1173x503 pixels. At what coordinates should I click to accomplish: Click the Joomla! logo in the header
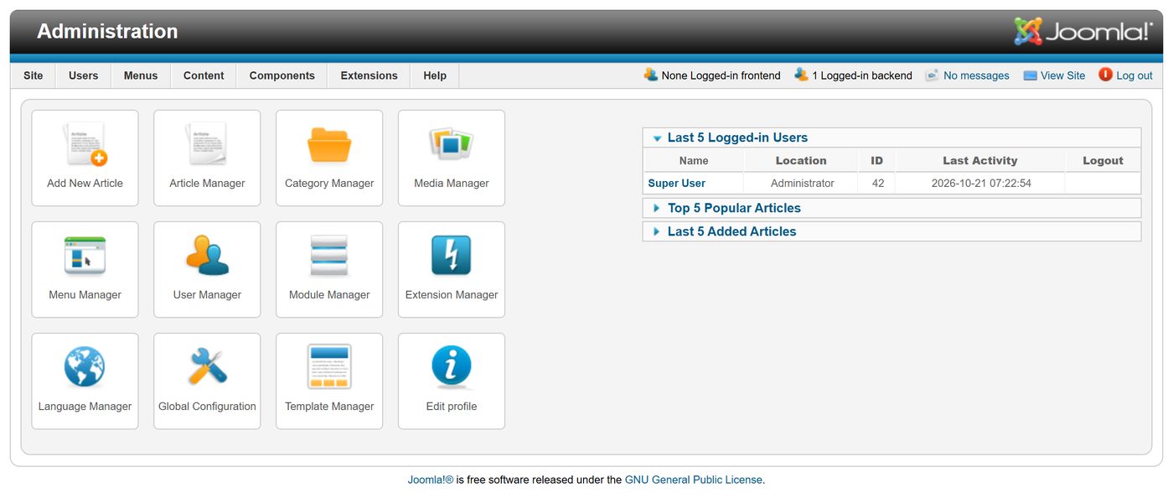1083,31
